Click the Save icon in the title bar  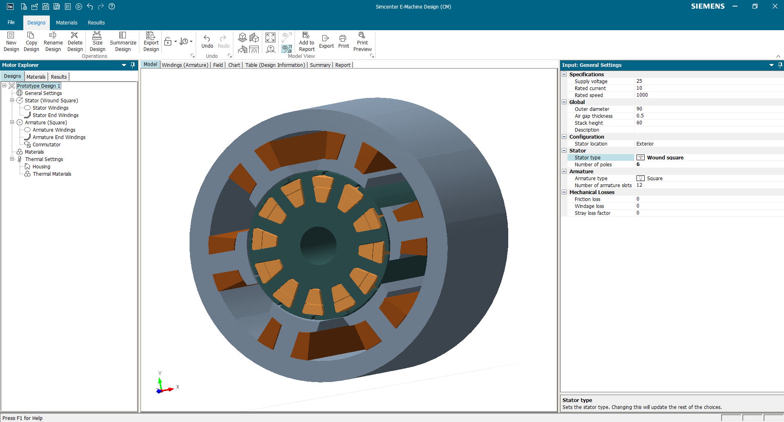coord(45,7)
